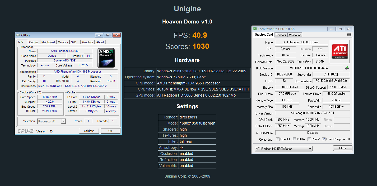This screenshot has height=186, width=377.
Task: Click the GPU Clock 850 MHz value
Action: click(283, 120)
